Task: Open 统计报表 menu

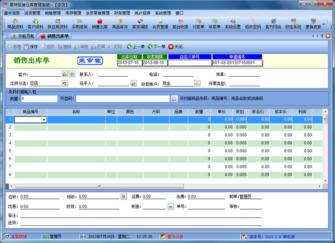Action: pyautogui.click(x=142, y=13)
